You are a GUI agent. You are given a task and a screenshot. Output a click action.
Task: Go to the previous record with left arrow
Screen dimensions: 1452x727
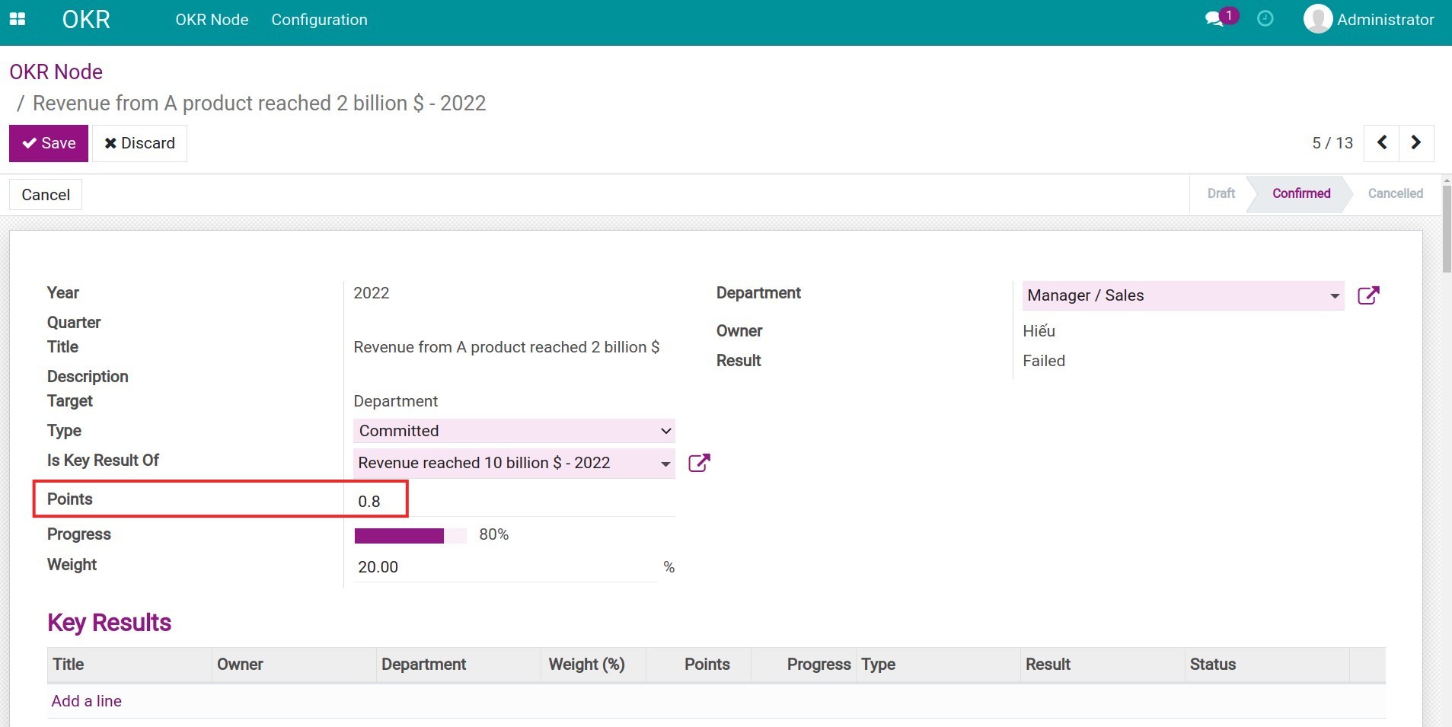1382,143
